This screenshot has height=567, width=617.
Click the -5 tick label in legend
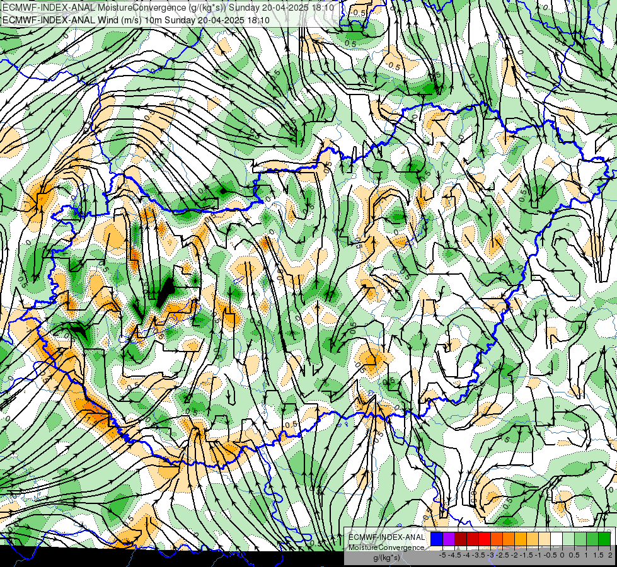pyautogui.click(x=442, y=555)
